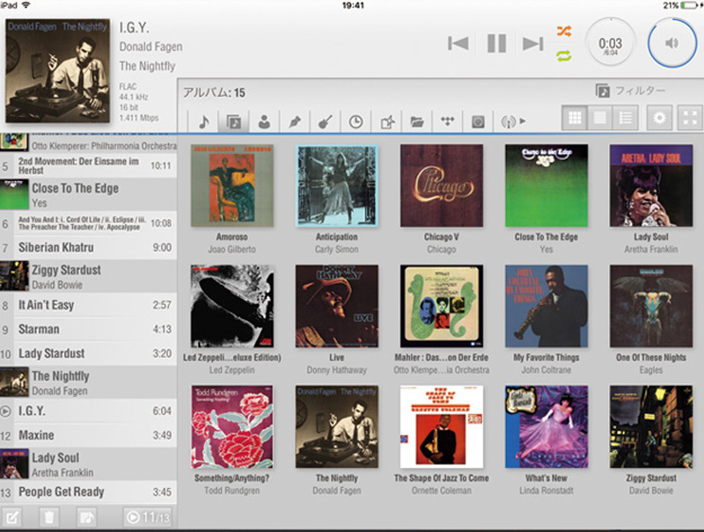
Task: Open Lady Soul album cover in grid
Action: (651, 186)
